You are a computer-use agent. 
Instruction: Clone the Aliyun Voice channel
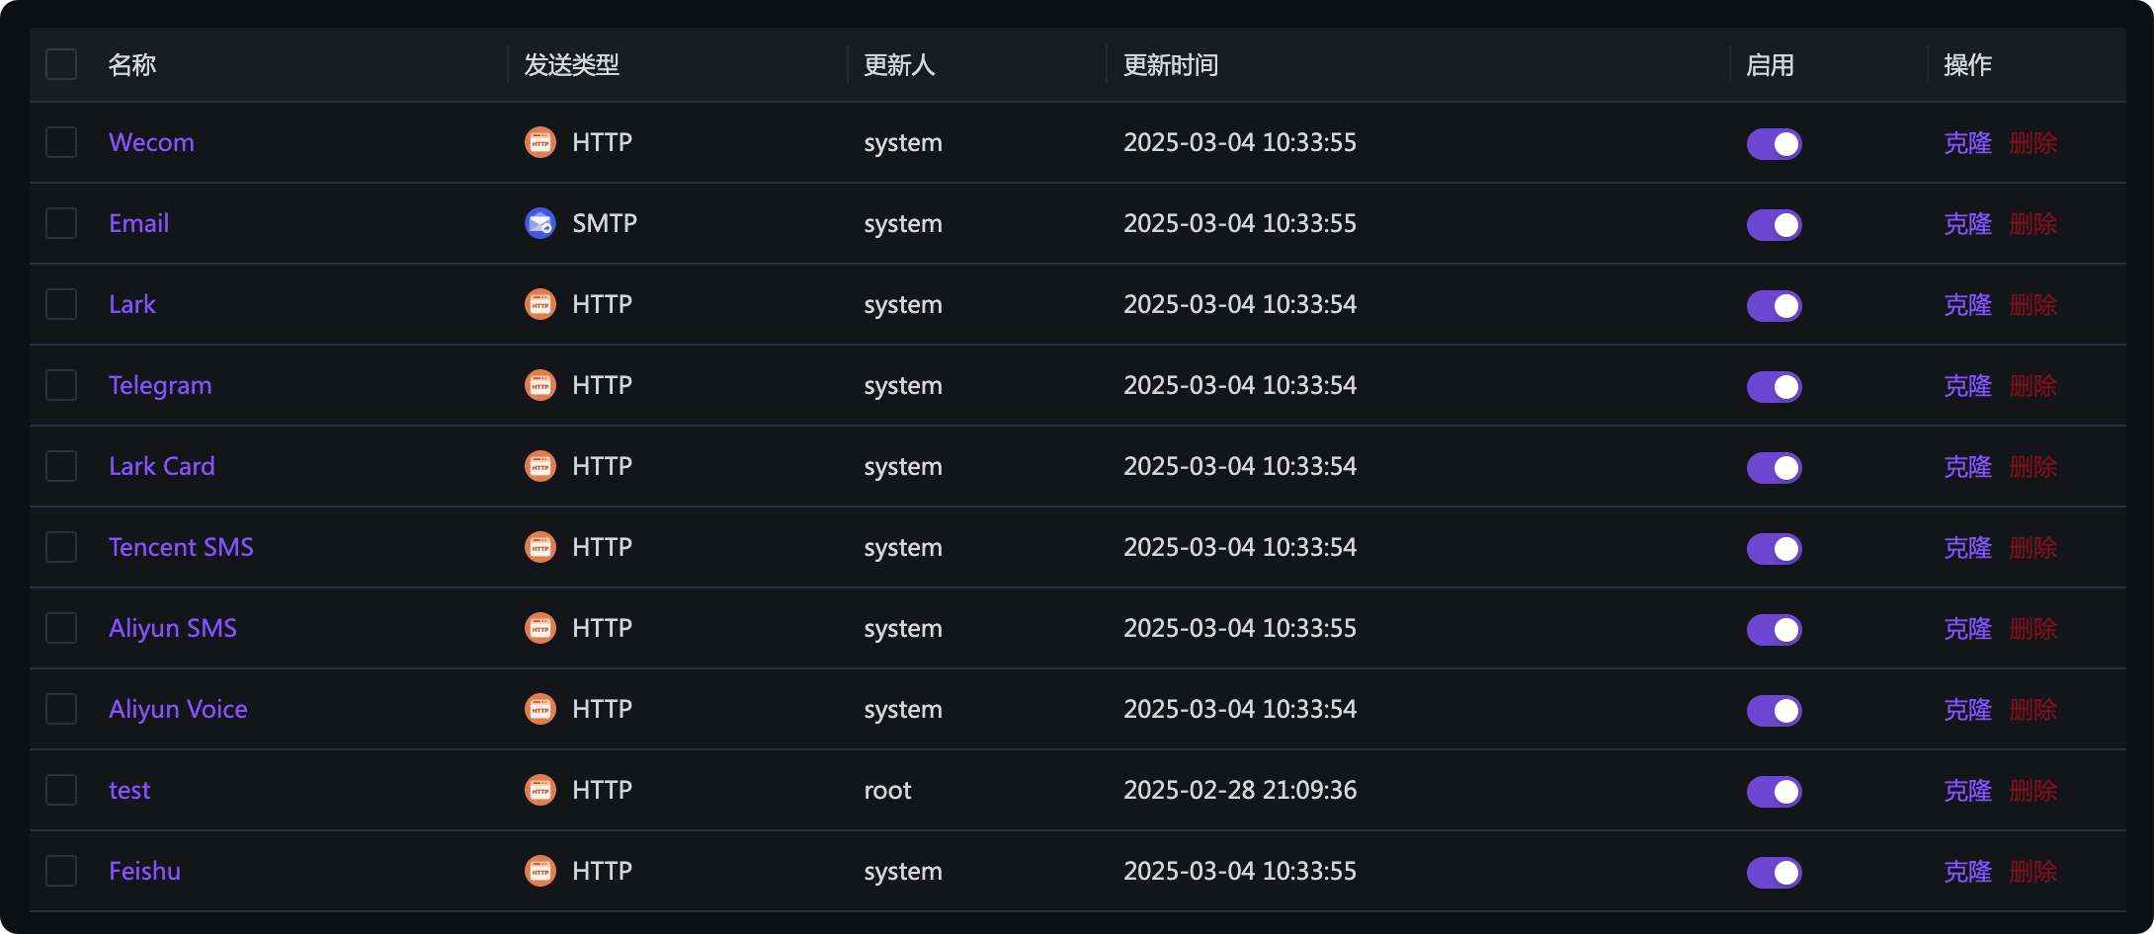tap(1967, 709)
